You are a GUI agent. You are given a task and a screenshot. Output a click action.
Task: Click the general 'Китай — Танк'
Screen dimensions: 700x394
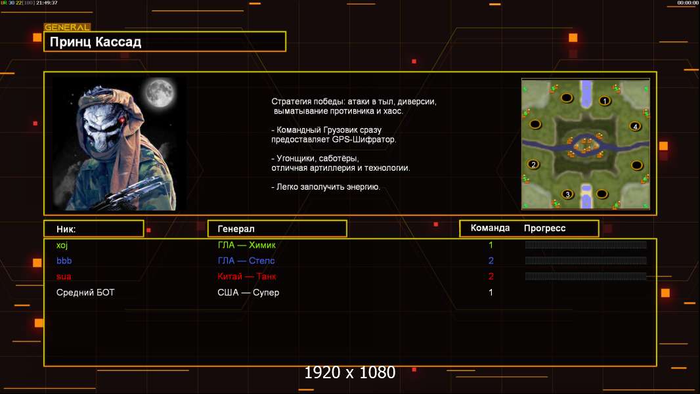246,276
